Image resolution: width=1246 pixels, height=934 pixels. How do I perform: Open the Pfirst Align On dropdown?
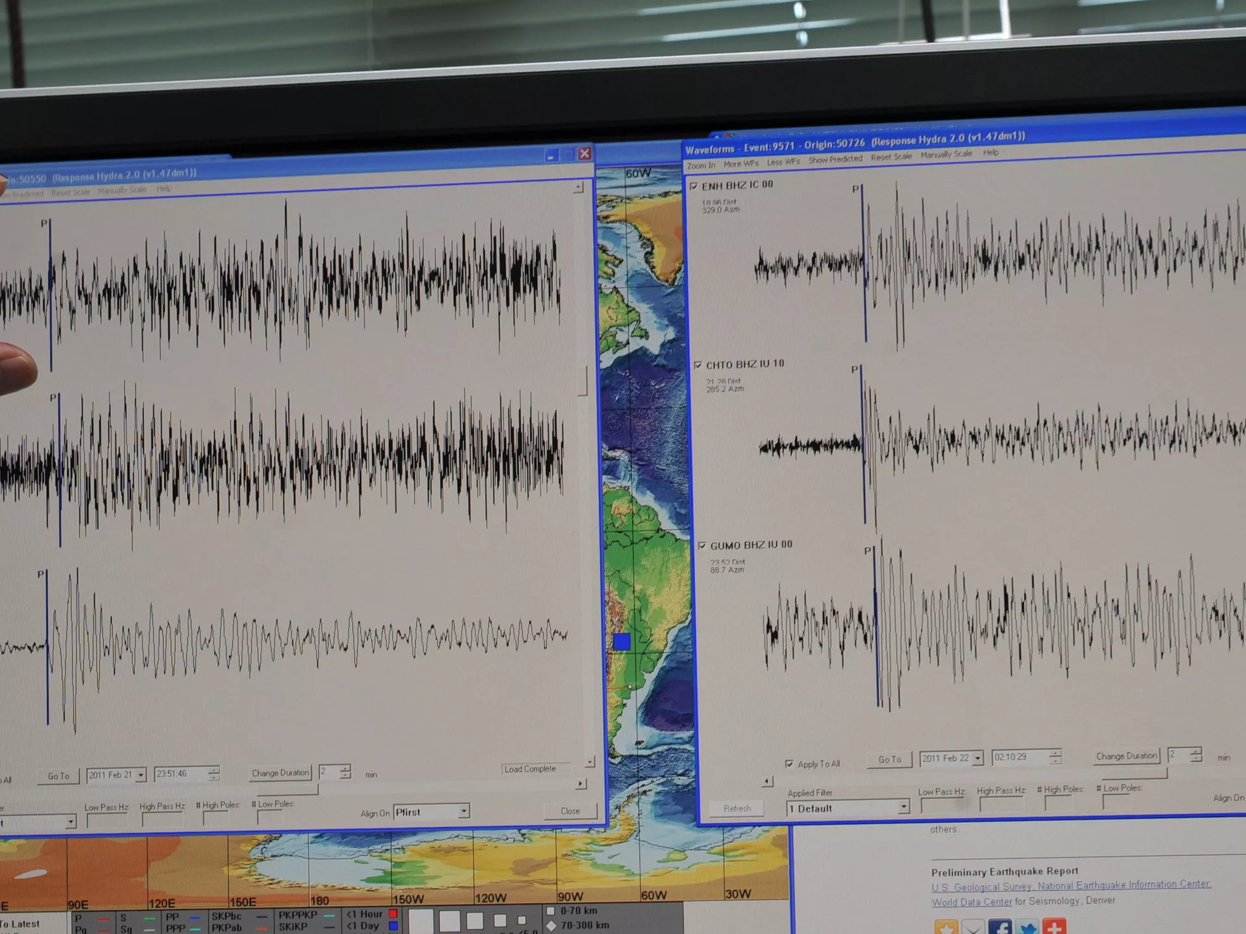coord(463,811)
